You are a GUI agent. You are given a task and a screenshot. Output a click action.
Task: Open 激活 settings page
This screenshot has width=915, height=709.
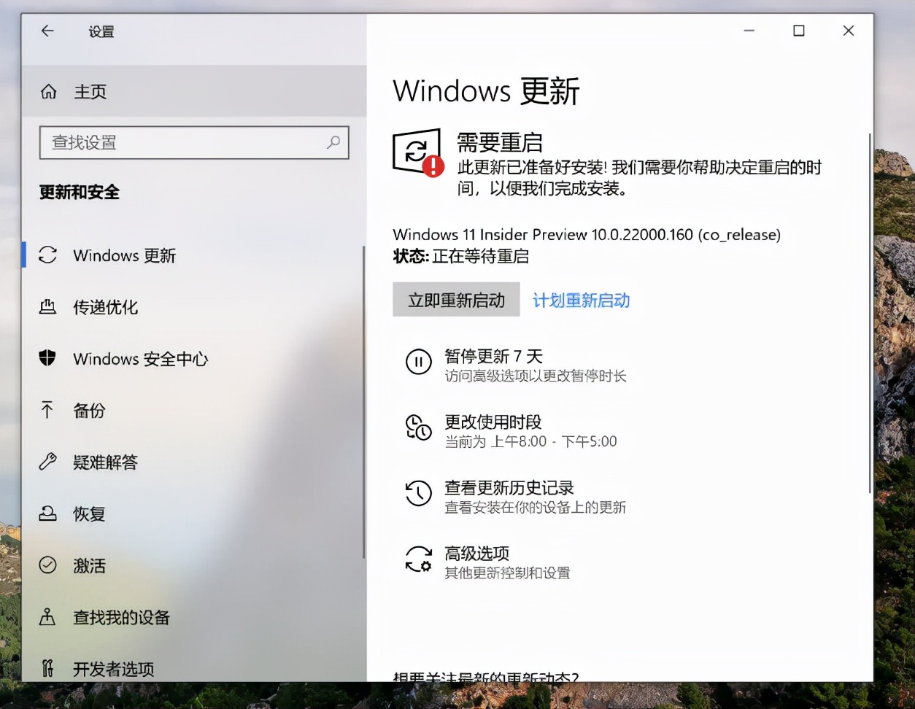(193, 565)
